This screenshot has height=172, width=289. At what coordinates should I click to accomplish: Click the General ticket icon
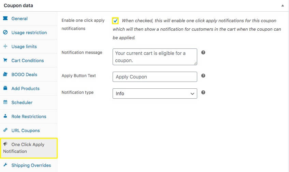[x=5, y=18]
